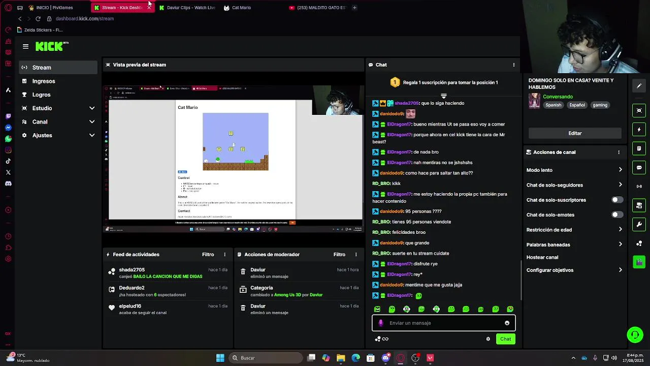Click the pencil edit icon in right toolbar
This screenshot has width=650, height=366.
click(x=639, y=86)
